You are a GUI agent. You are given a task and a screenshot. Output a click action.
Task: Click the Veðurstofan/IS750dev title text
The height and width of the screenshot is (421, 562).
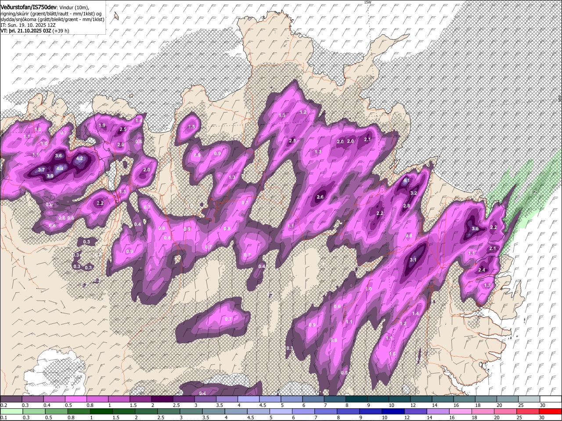29,7
